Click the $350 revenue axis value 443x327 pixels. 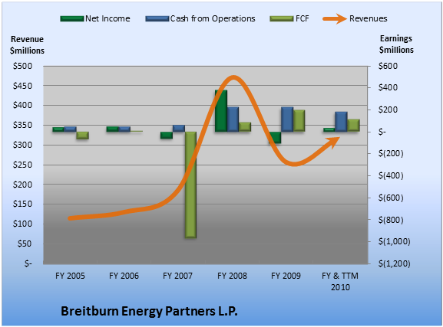tap(22, 125)
